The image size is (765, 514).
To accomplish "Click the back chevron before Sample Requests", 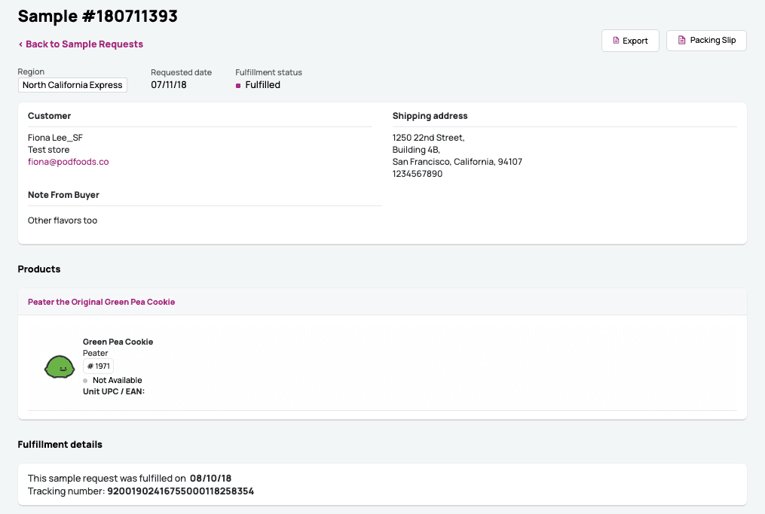I will pos(20,44).
